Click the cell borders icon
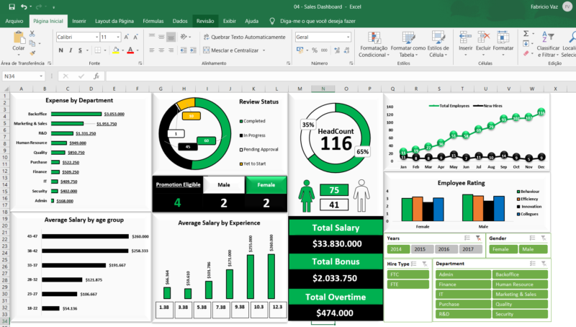 coord(97,50)
